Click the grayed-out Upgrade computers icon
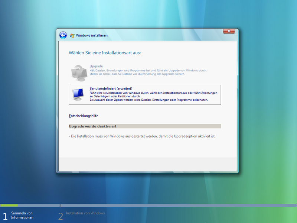This screenshot has height=223, width=297. (79, 73)
